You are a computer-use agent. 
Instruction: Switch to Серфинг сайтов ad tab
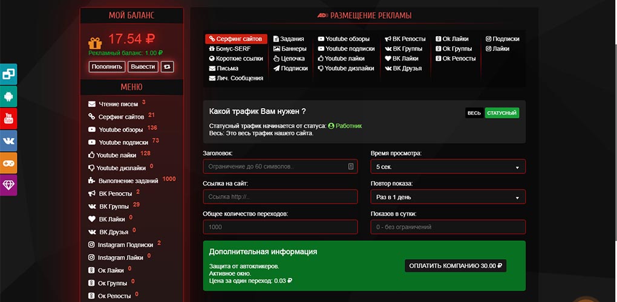[236, 39]
